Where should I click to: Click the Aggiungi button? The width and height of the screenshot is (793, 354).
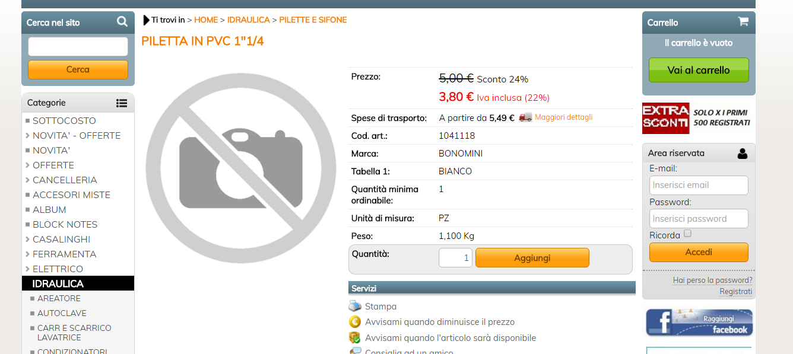pos(532,258)
